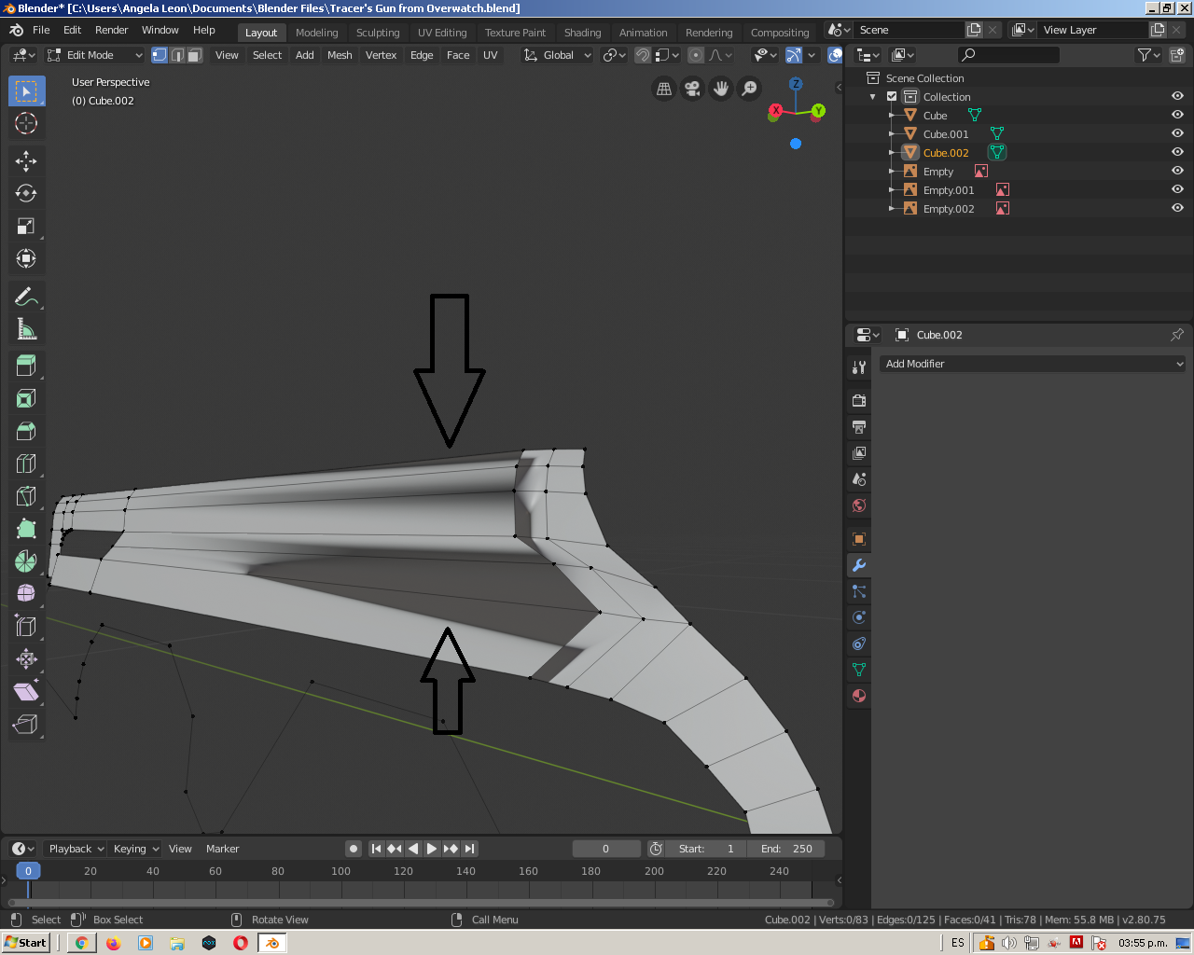Open the Keying dropdown in timeline
This screenshot has width=1194, height=955.
(135, 849)
